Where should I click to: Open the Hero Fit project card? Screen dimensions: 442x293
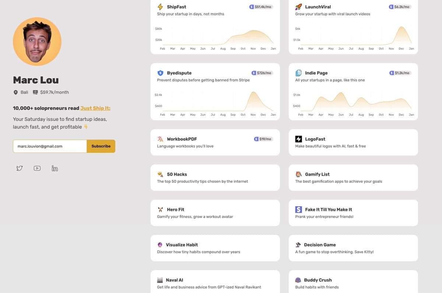[215, 213]
